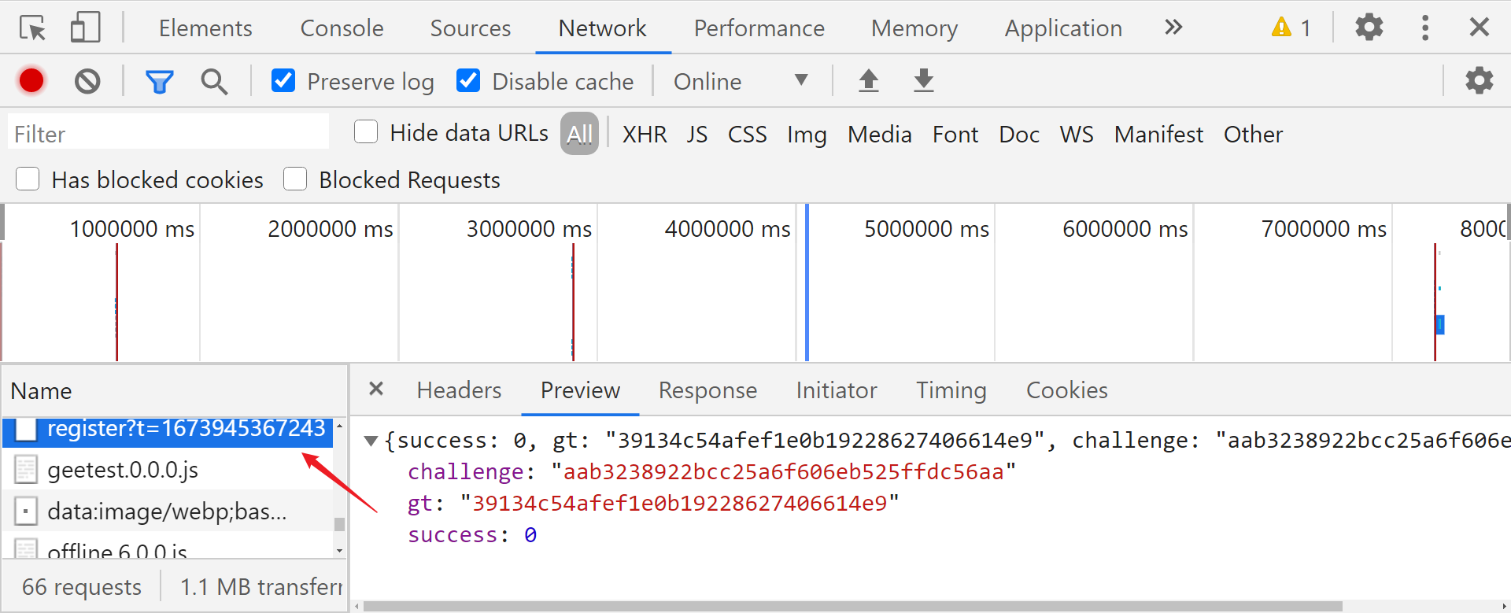
Task: Stop recording network log
Action: pos(31,81)
